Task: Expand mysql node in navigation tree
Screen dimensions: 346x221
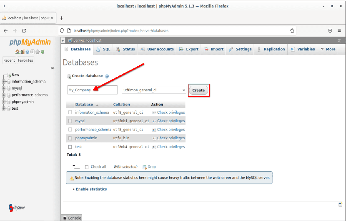Action: pos(3,88)
